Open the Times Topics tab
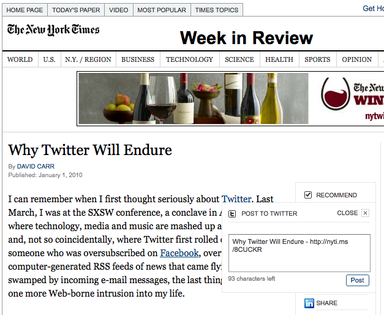This screenshot has height=315, width=384. coord(216,10)
